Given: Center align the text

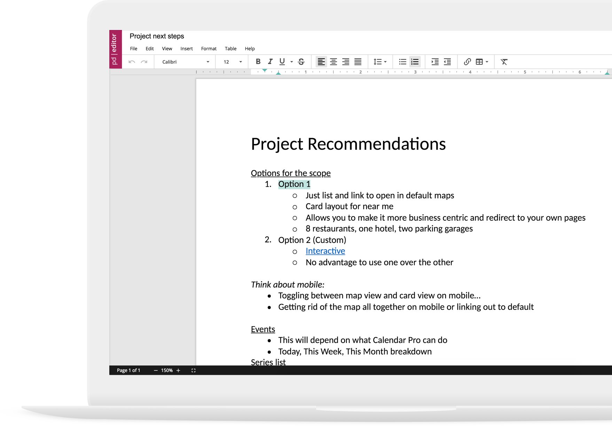Looking at the screenshot, I should pos(334,62).
